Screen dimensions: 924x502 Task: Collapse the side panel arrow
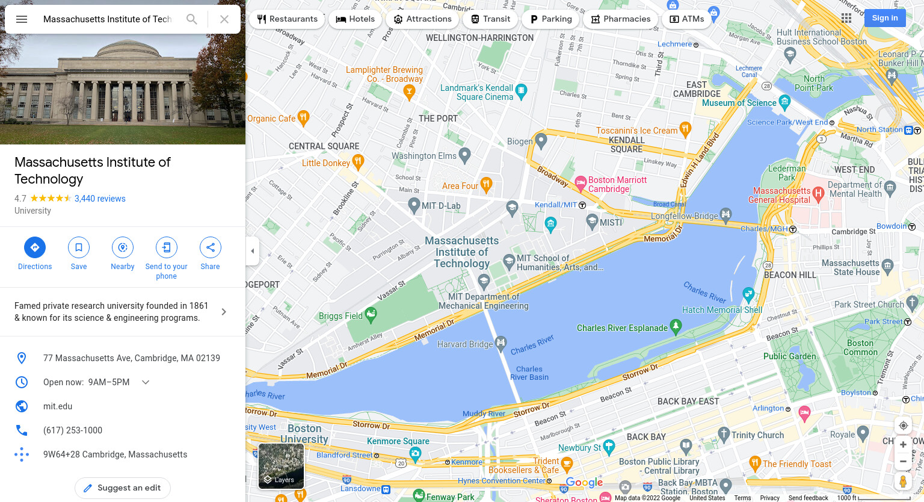[x=253, y=251]
